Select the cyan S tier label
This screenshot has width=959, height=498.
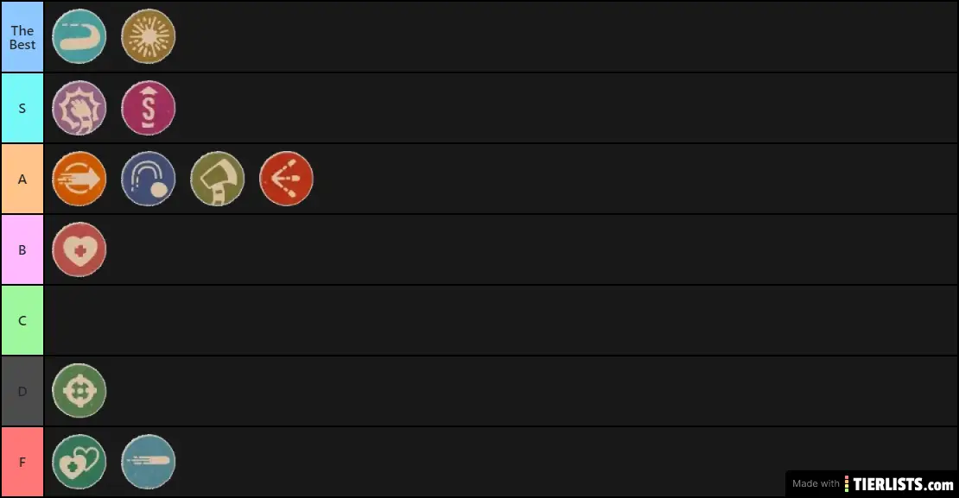[x=22, y=108]
